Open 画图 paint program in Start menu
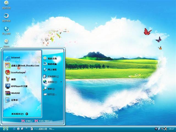The image size is (176, 132). pos(10,79)
